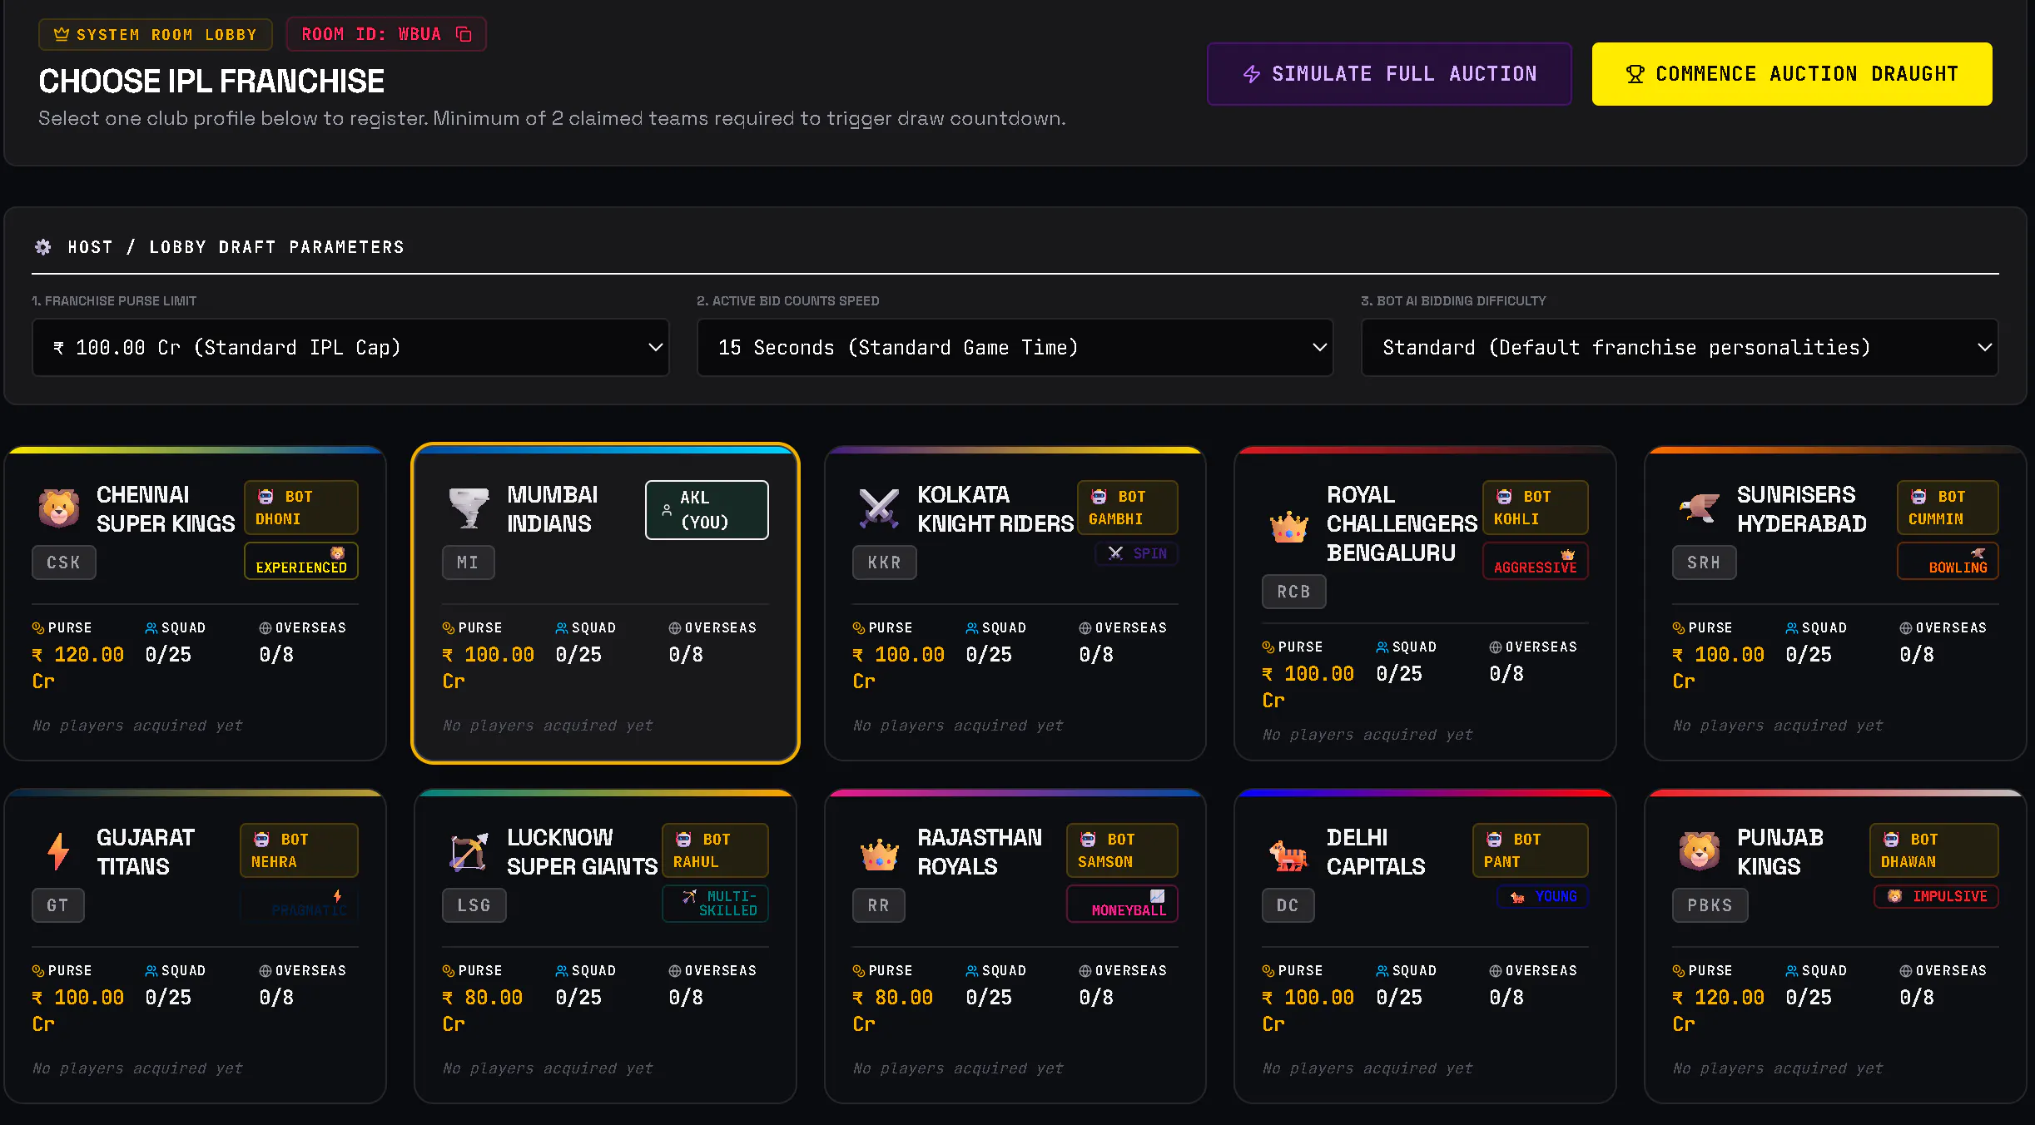The width and height of the screenshot is (2035, 1125).
Task: Open the Active Bid Counts Speed dropdown
Action: tap(1015, 348)
